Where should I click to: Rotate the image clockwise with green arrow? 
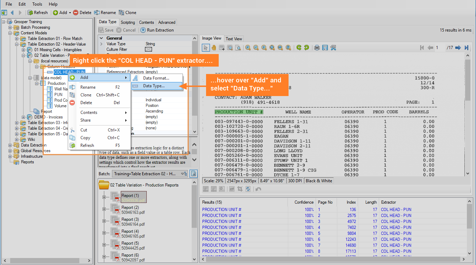[x=299, y=48]
